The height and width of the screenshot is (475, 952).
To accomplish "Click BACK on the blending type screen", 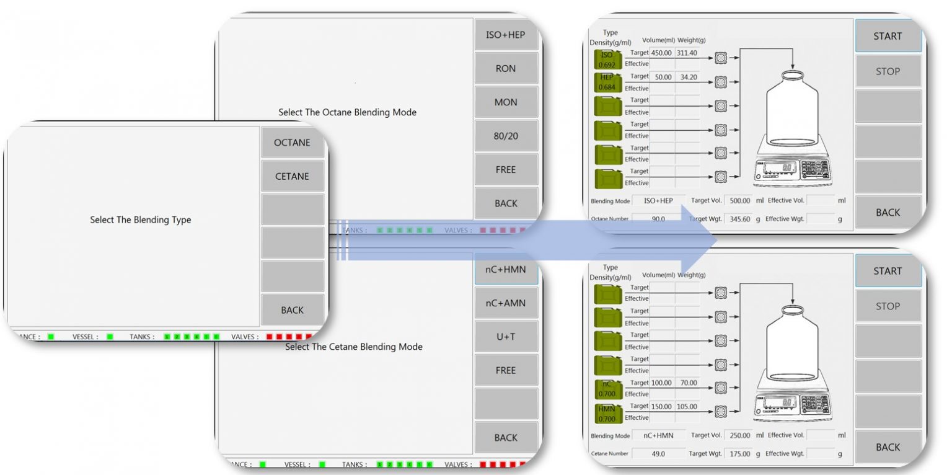I will tap(293, 309).
